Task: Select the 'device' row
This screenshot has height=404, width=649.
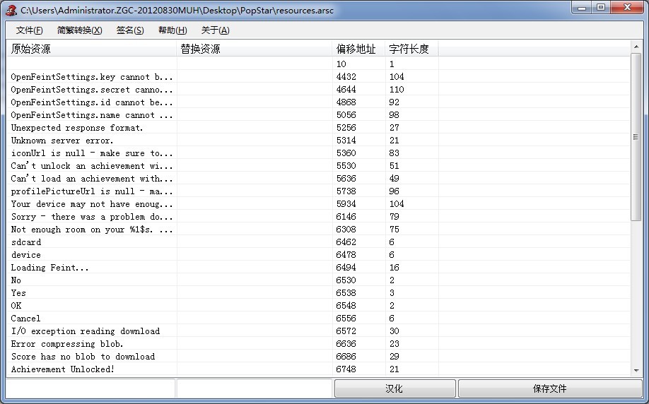Action: 318,255
